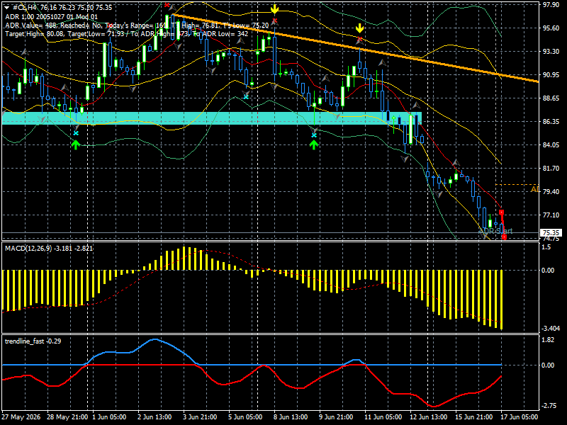
Task: Click the 88.65 price scale value
Action: click(551, 98)
